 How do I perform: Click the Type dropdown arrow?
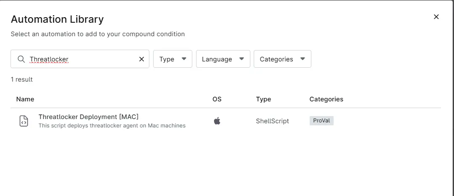pos(184,59)
